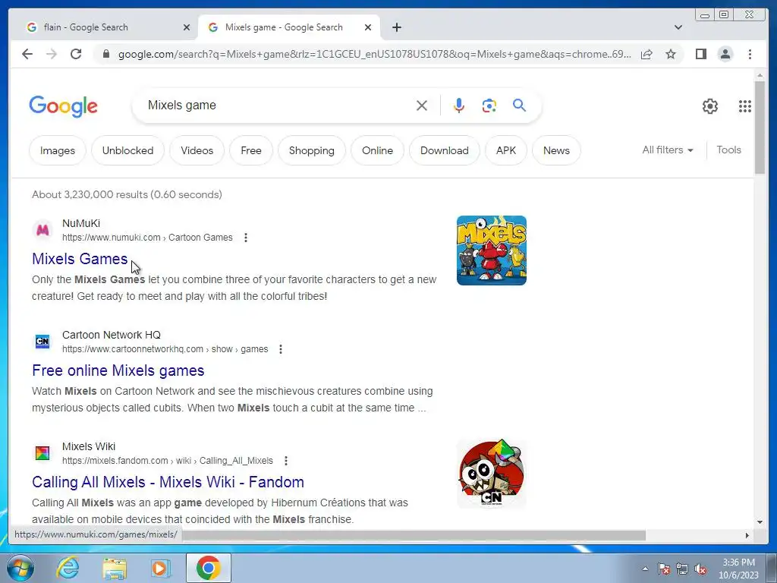Open the Mixels Games result link

click(80, 259)
